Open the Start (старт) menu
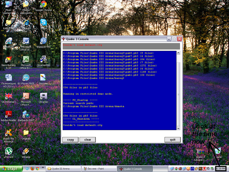229x172 pixels. (11, 169)
